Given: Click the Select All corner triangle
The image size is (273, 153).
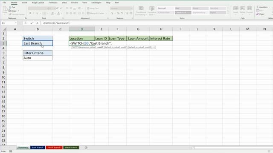Looking at the screenshot, I should tap(5, 29).
